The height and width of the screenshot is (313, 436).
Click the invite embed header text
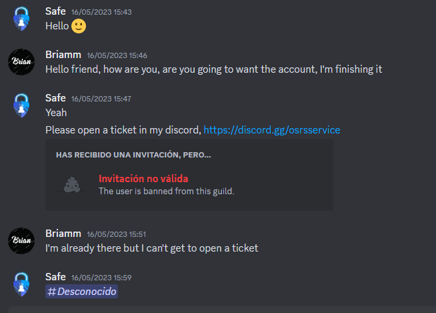click(133, 155)
